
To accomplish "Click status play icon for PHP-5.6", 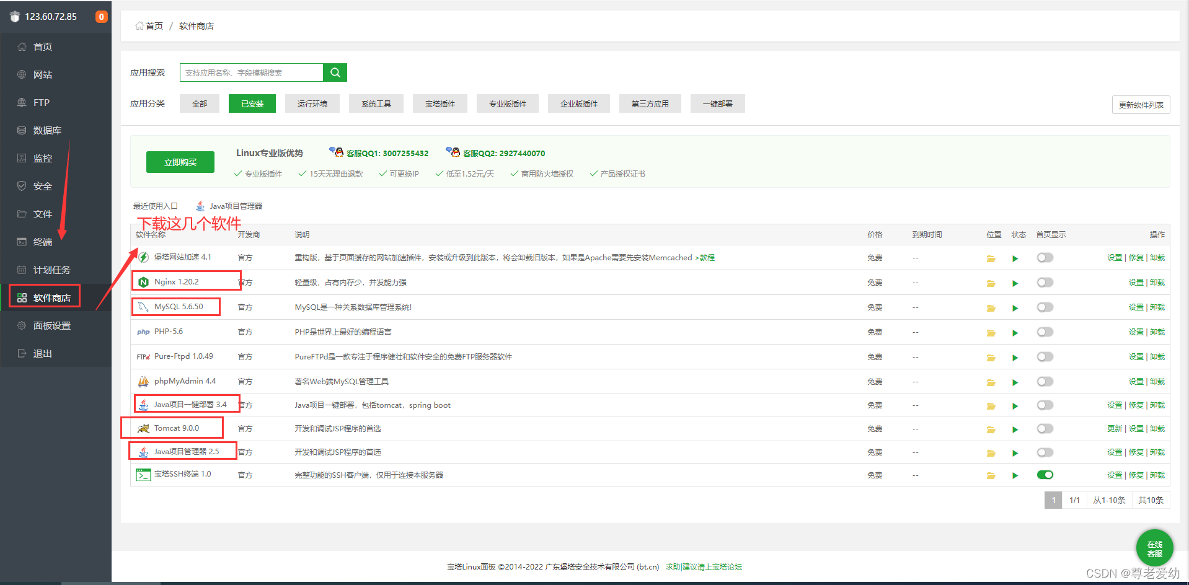I will [x=1015, y=333].
